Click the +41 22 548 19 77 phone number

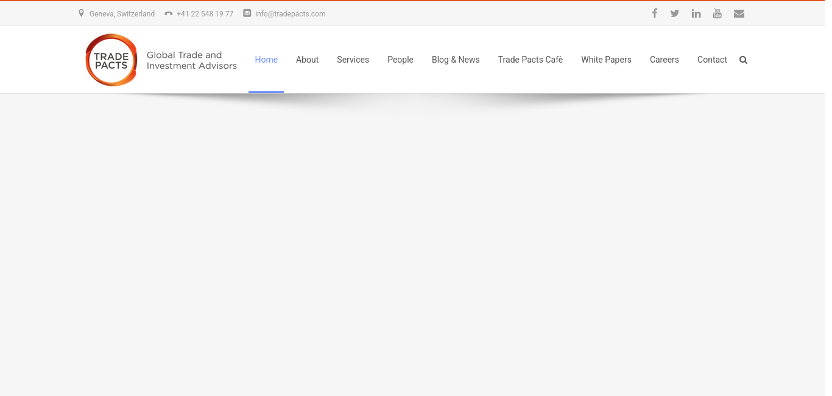tap(205, 14)
